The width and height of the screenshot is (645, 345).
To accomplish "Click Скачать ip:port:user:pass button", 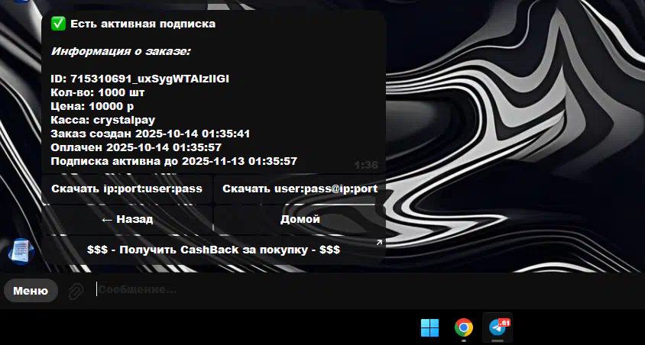I will [x=127, y=189].
